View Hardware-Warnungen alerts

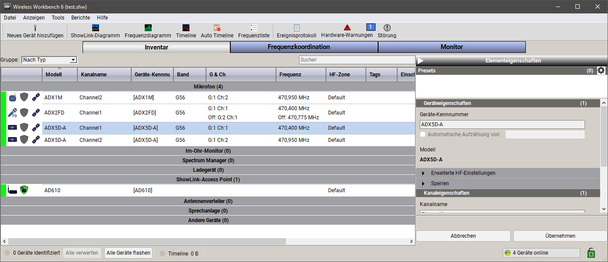(347, 28)
